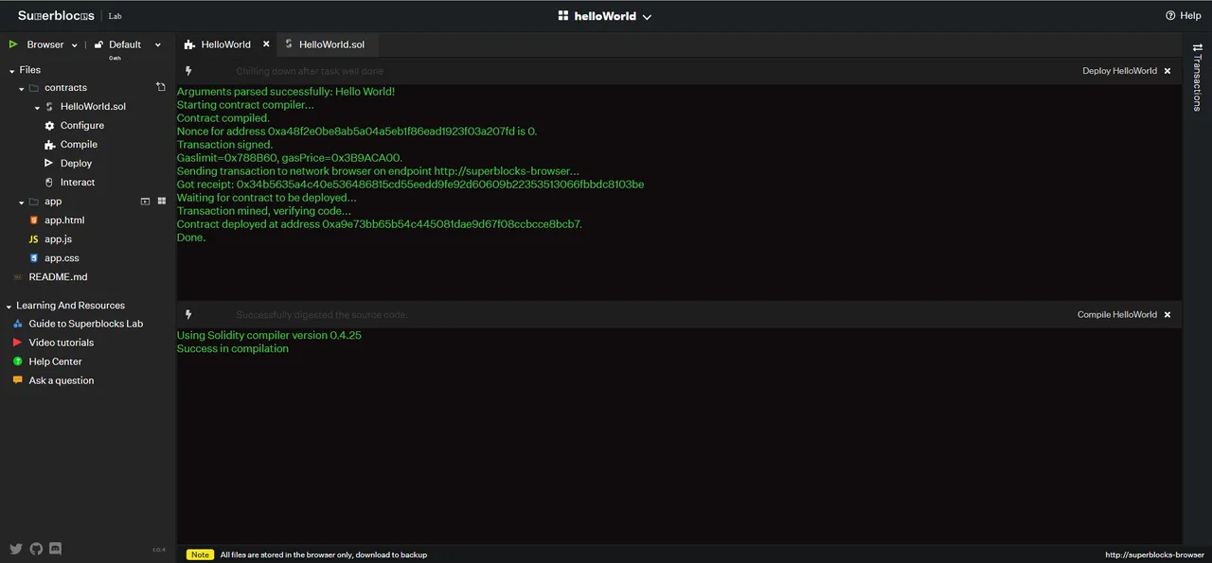Click the app mosaic grid icon

point(161,202)
